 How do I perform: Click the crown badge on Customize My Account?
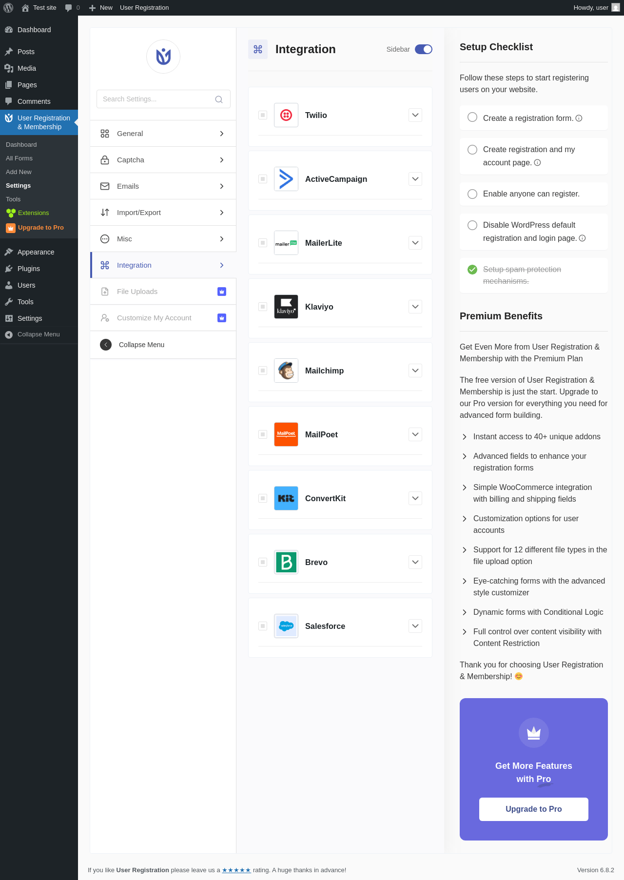coord(222,318)
